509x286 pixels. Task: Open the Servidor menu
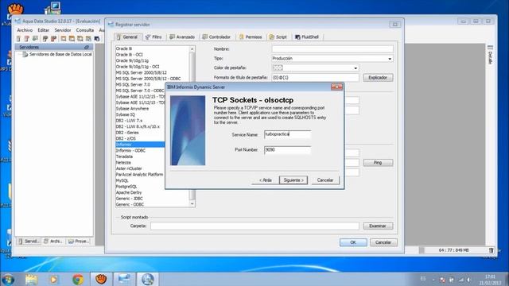click(63, 30)
